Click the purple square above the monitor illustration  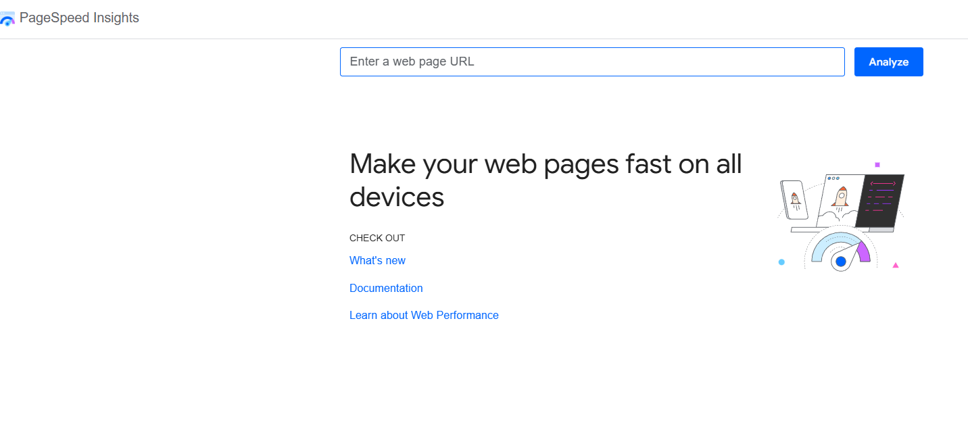877,164
